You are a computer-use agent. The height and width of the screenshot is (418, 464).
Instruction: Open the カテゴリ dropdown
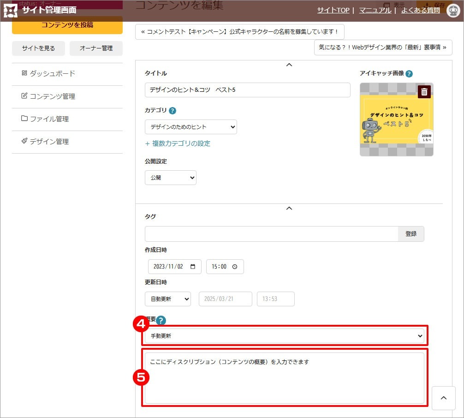pos(190,127)
